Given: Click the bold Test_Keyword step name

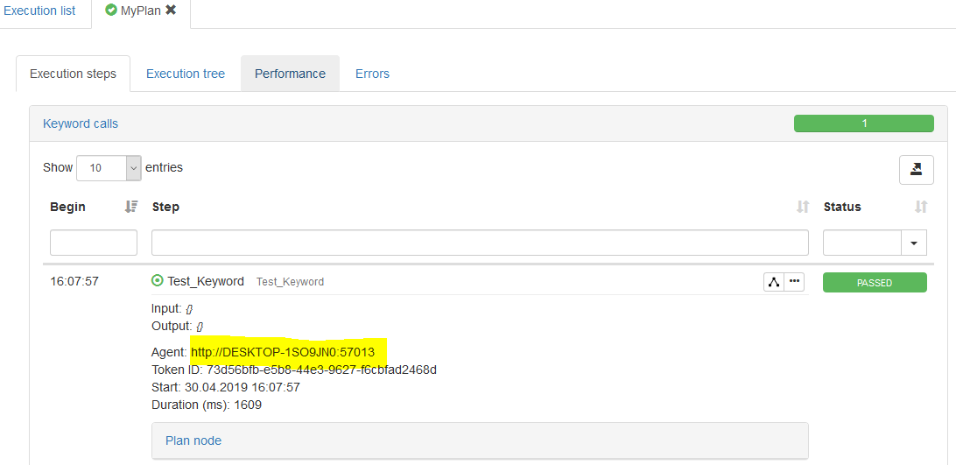Looking at the screenshot, I should [206, 281].
